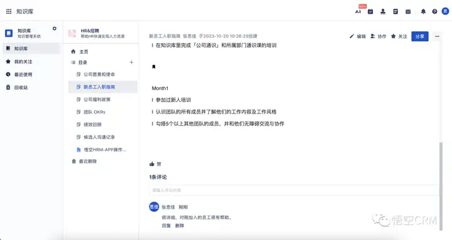Image resolution: width=452 pixels, height=240 pixels.
Task: Click the comment input field
Action: 294,190
